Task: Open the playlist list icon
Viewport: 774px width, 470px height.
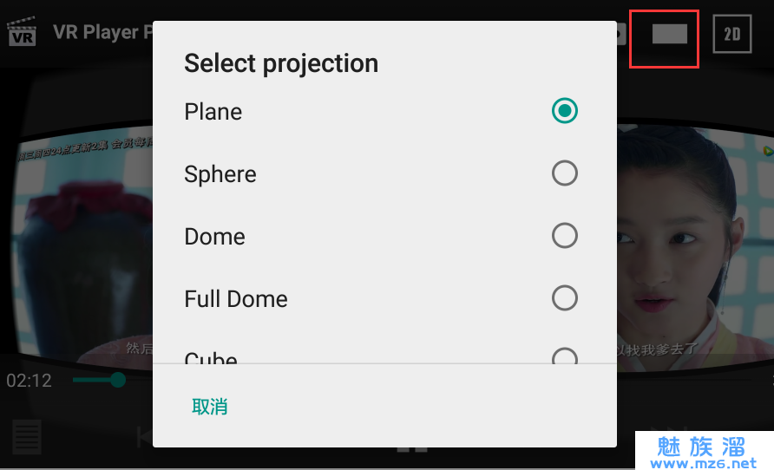Action: tap(27, 437)
